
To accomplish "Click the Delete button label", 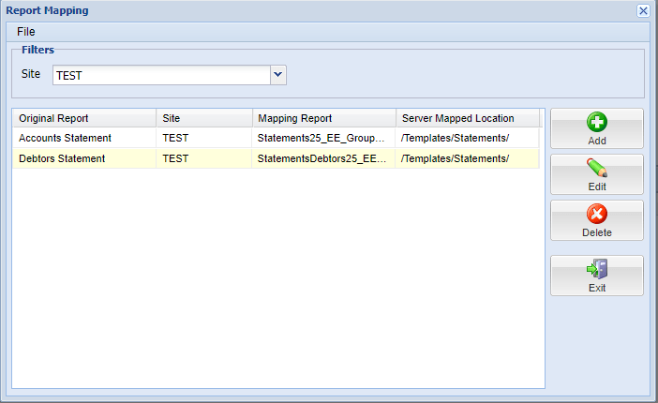I will pos(597,232).
